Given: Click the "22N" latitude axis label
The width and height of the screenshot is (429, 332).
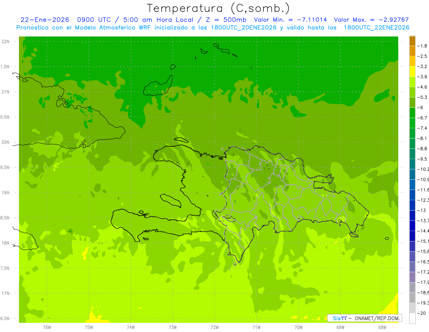Looking at the screenshot, I should click(x=5, y=42).
